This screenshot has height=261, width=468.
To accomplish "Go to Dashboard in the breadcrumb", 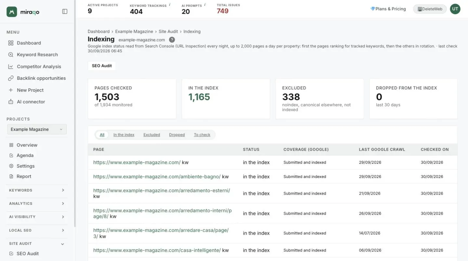I will (x=98, y=31).
